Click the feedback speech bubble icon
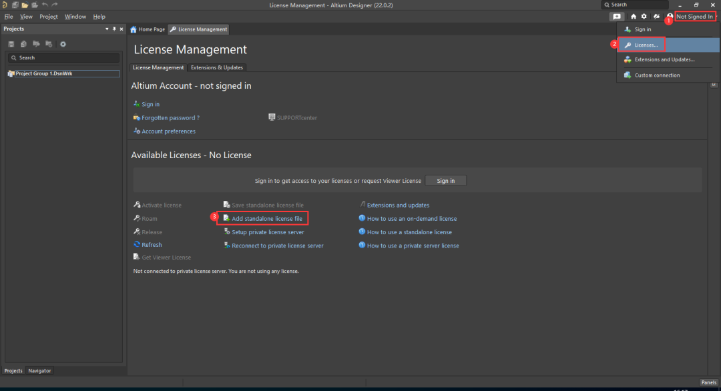 click(x=617, y=17)
